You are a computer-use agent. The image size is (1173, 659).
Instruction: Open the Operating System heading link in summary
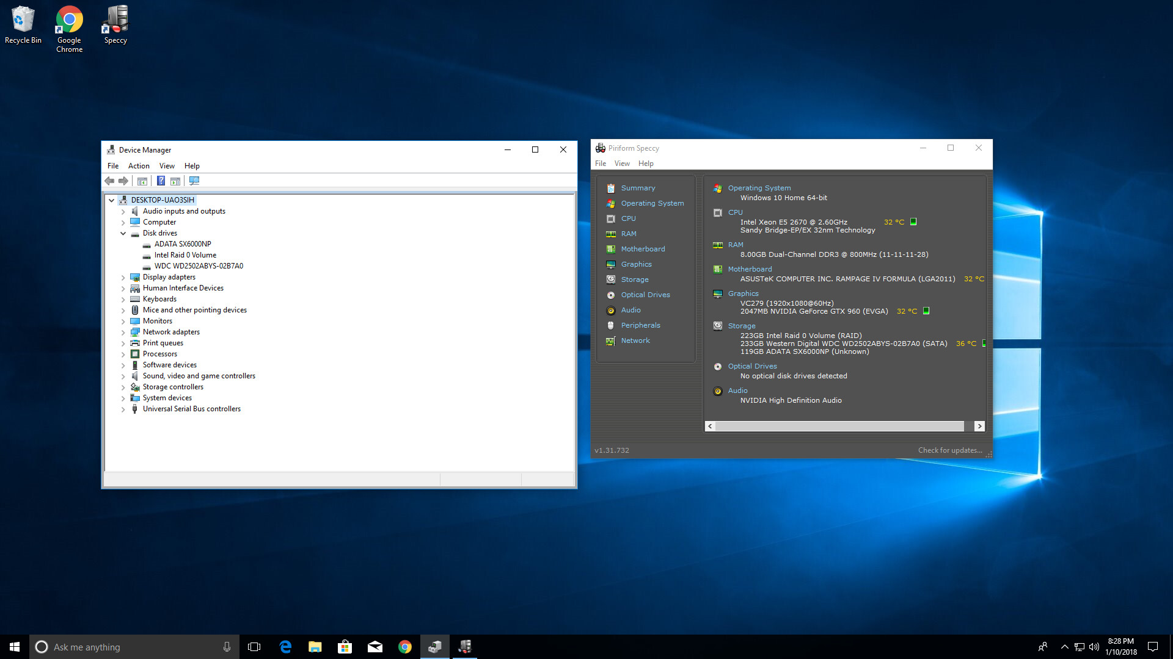(x=759, y=188)
